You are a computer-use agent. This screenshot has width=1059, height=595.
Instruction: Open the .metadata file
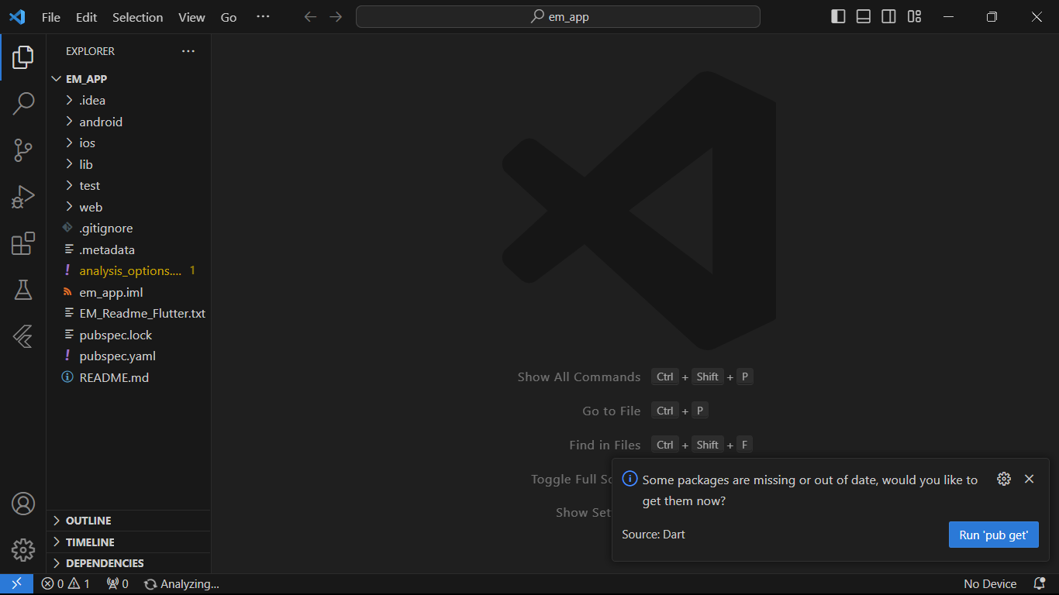[x=129, y=249]
